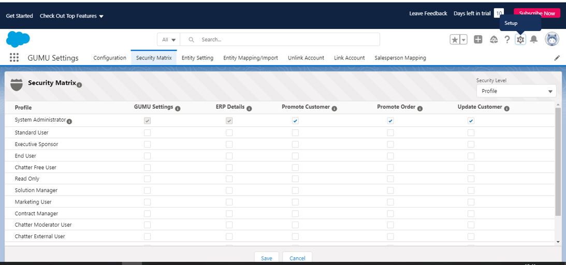This screenshot has width=566, height=265.
Task: Click the Salesforce cloud logo
Action: point(18,39)
